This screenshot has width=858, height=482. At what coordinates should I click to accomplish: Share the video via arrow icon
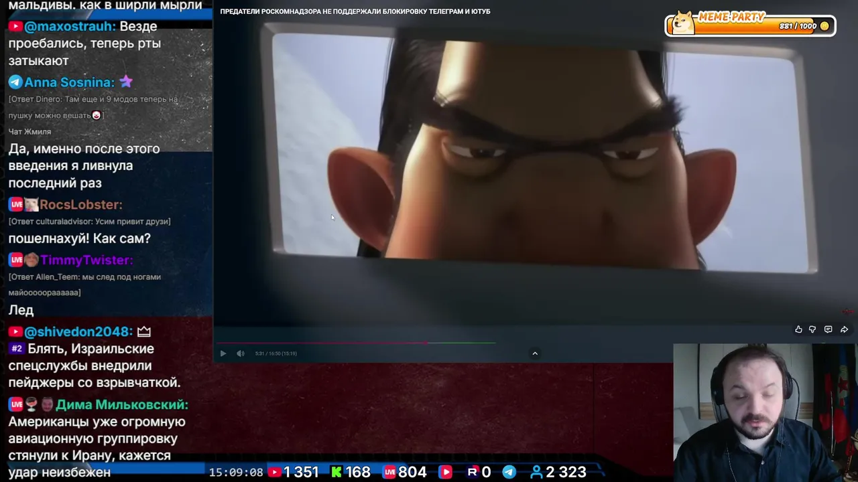(844, 329)
